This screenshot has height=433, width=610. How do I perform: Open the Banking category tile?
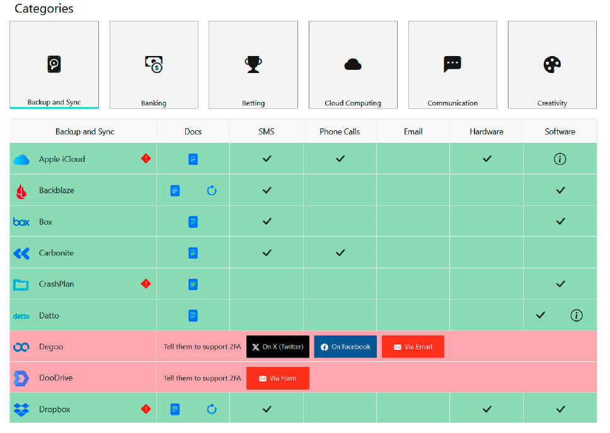(154, 65)
